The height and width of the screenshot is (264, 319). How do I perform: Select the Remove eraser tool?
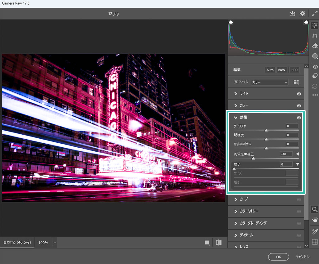[x=315, y=46]
